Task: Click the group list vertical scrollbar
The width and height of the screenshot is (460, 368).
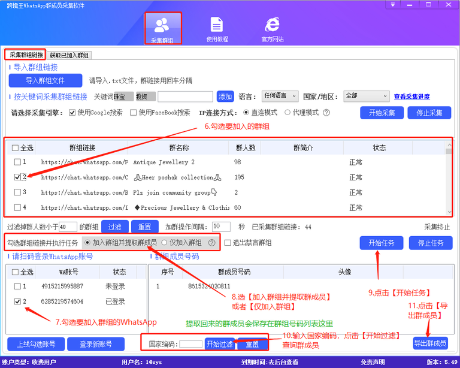Action: click(x=449, y=178)
